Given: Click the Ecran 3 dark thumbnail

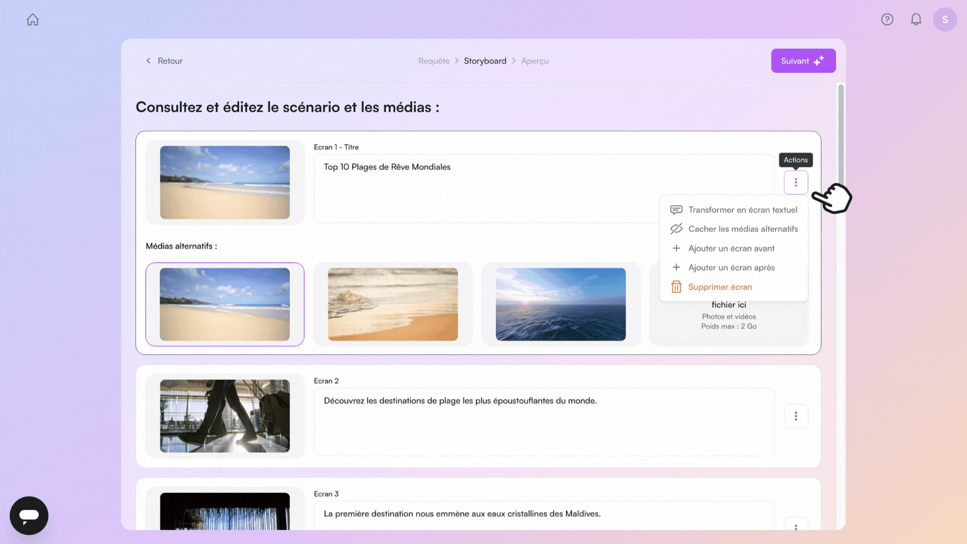Looking at the screenshot, I should point(225,511).
